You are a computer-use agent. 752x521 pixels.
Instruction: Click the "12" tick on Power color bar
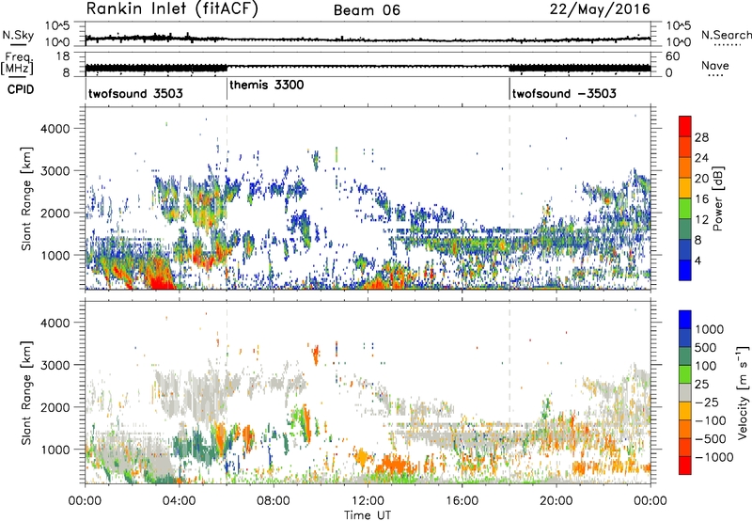[701, 220]
